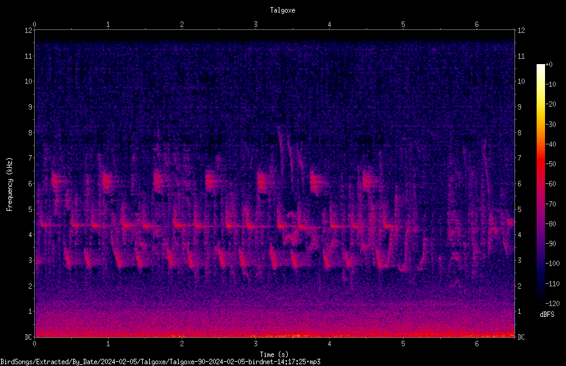
Task: Click the Time (s) axis label
Action: pyautogui.click(x=274, y=355)
